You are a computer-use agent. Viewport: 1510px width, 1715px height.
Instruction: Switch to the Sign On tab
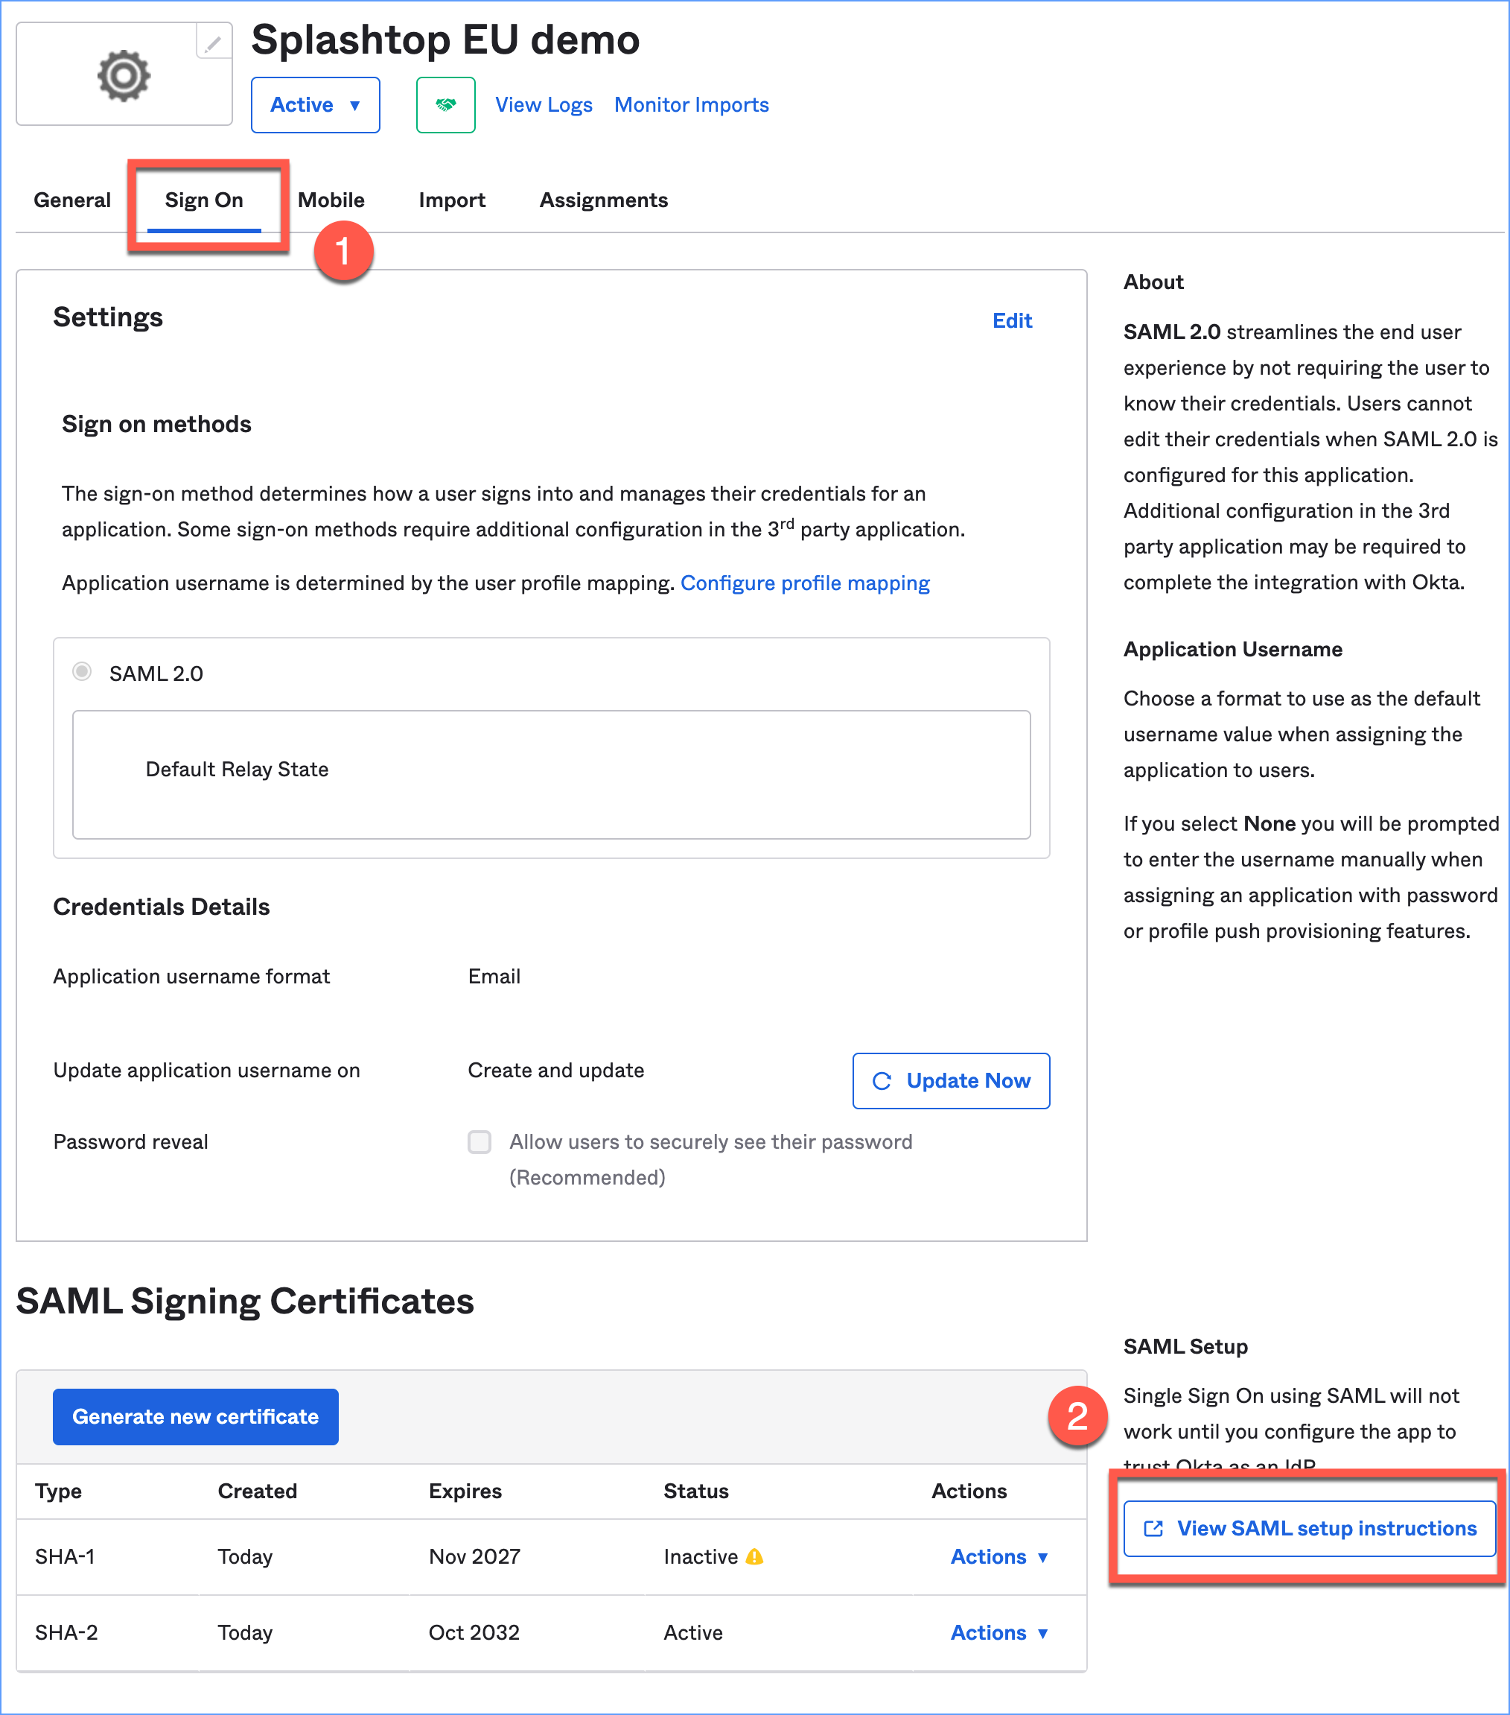coord(204,200)
